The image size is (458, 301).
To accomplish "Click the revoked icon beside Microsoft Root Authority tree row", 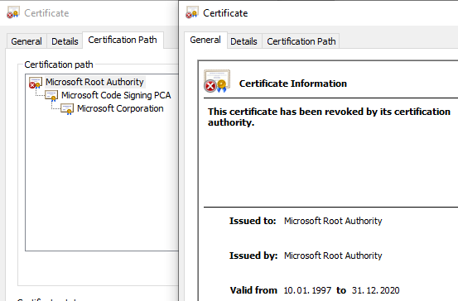I will tap(36, 83).
